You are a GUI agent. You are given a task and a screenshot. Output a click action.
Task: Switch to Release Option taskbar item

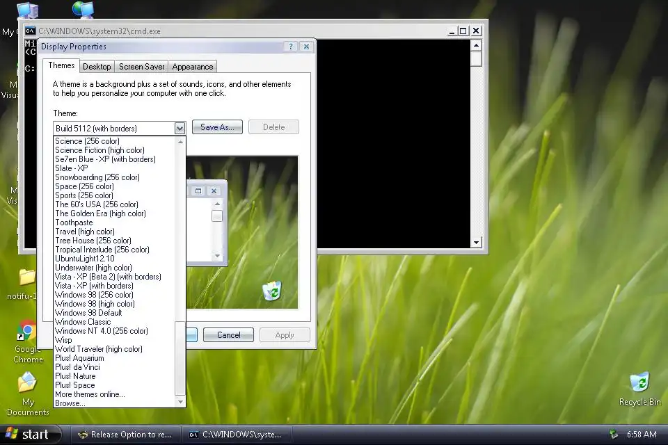pos(125,435)
